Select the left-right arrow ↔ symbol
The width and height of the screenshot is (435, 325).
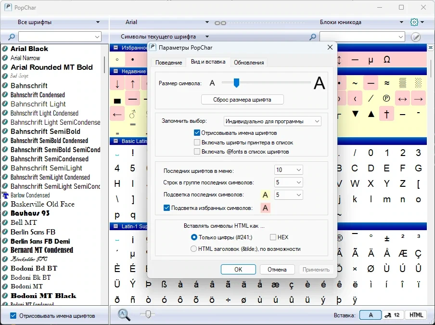402,99
